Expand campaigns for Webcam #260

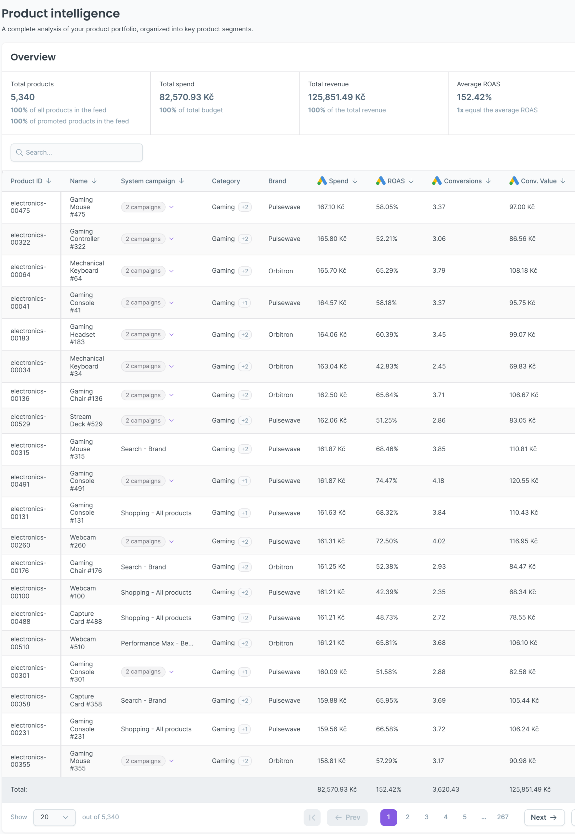[x=171, y=541]
